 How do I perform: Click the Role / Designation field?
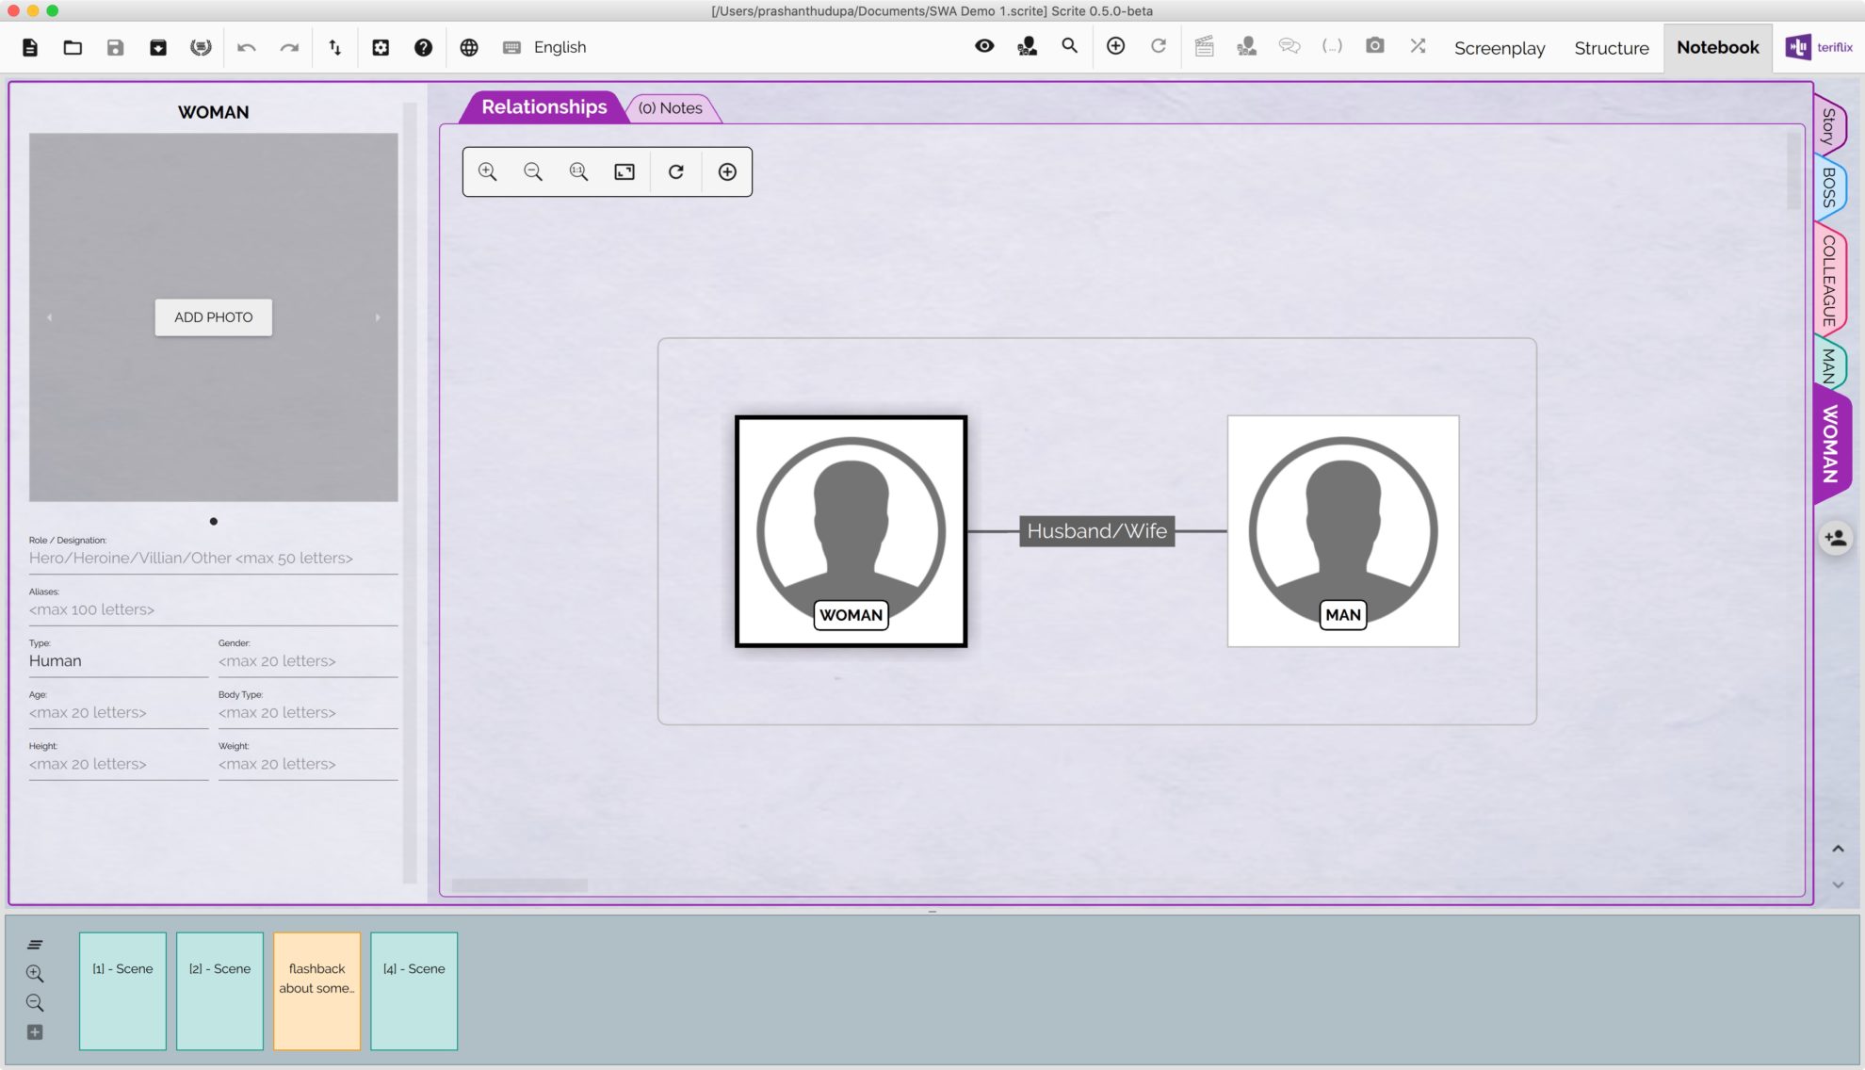(213, 558)
